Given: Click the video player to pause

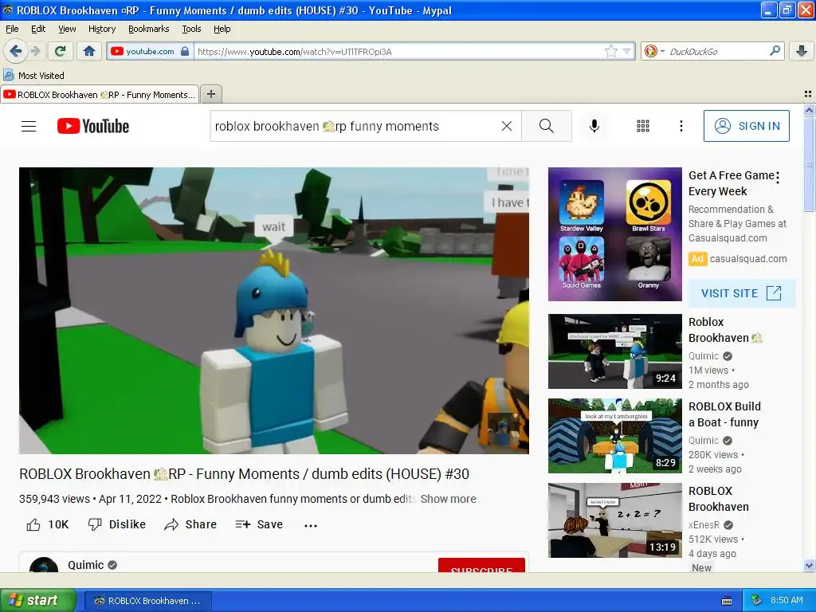Looking at the screenshot, I should click(274, 311).
